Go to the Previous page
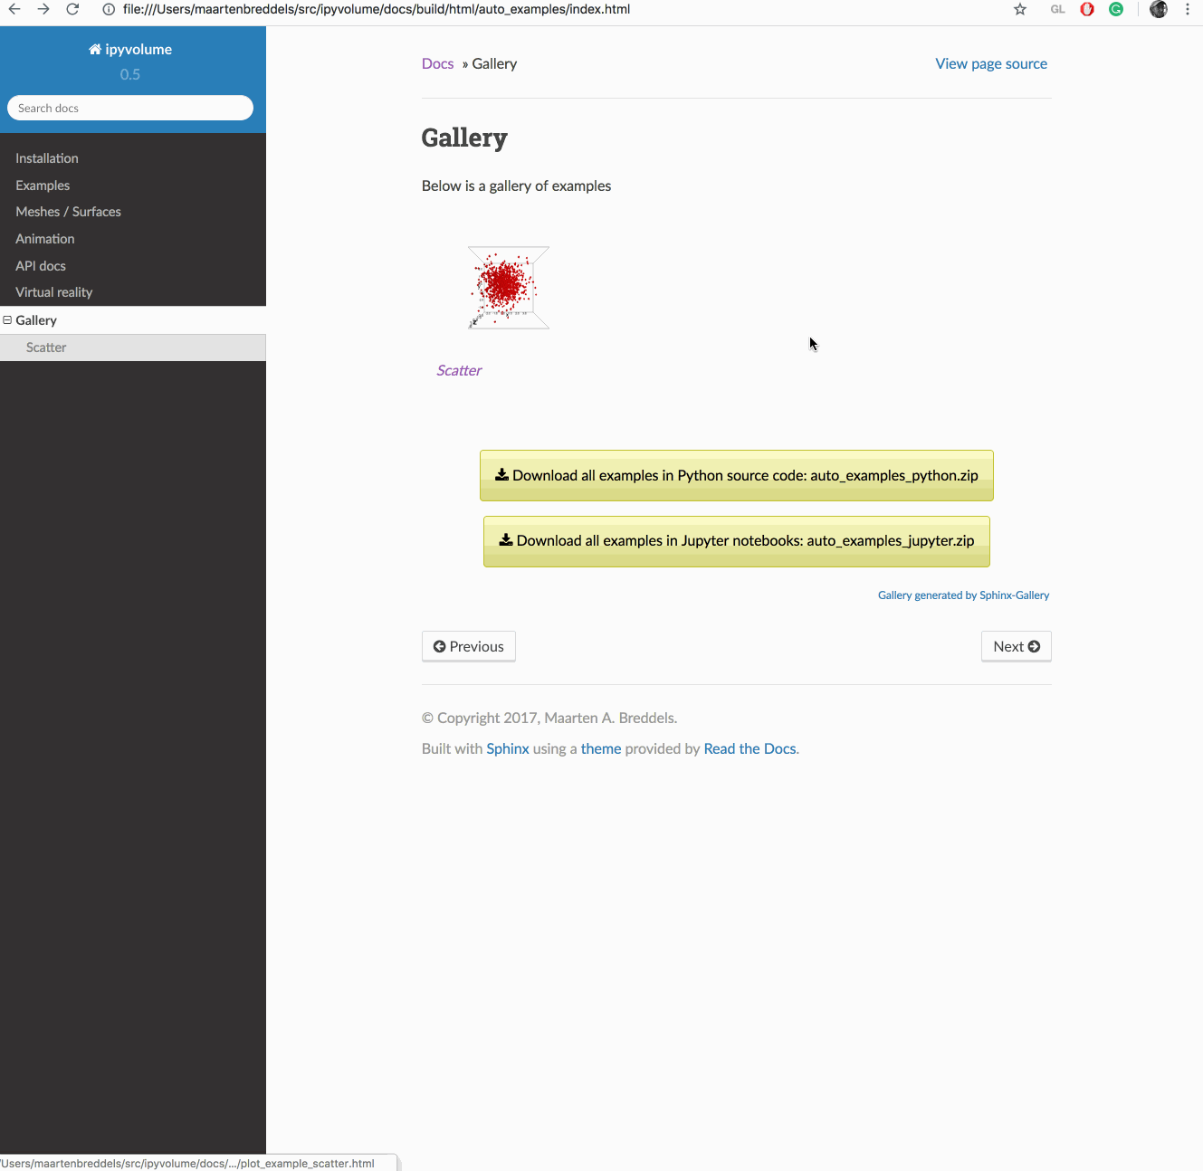Image resolution: width=1203 pixels, height=1171 pixels. point(469,646)
